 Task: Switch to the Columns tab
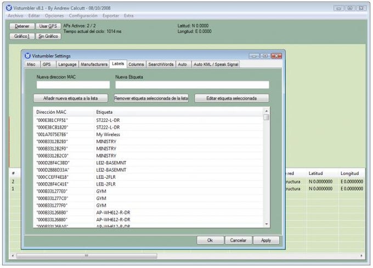pos(136,65)
